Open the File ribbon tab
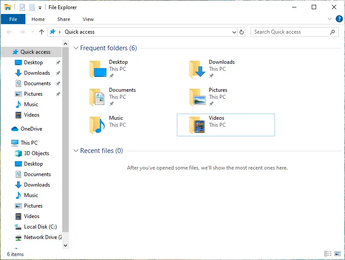 click(13, 19)
